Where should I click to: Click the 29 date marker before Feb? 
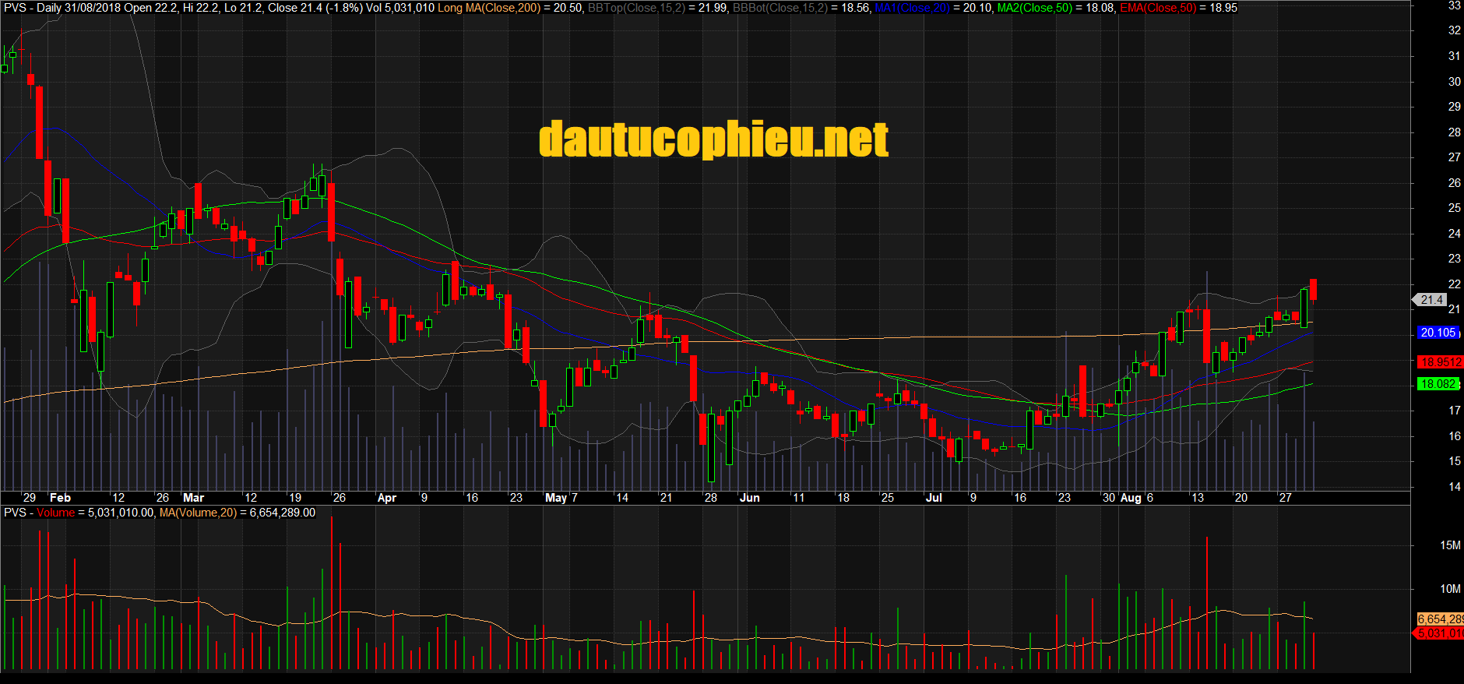click(30, 498)
